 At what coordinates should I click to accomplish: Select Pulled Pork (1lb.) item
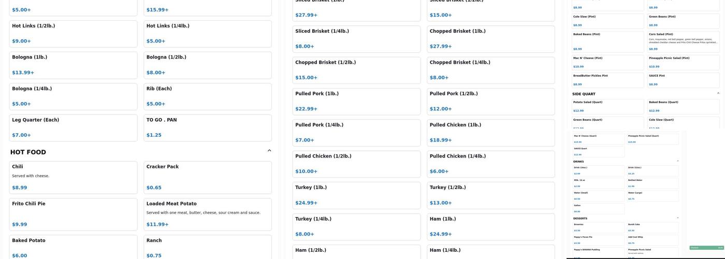[356, 102]
